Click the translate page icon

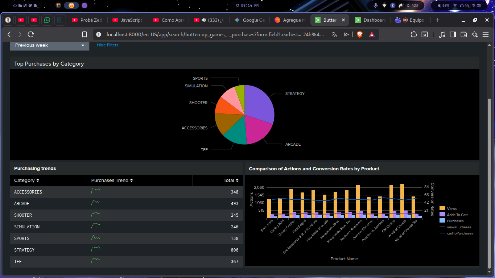pos(334,34)
